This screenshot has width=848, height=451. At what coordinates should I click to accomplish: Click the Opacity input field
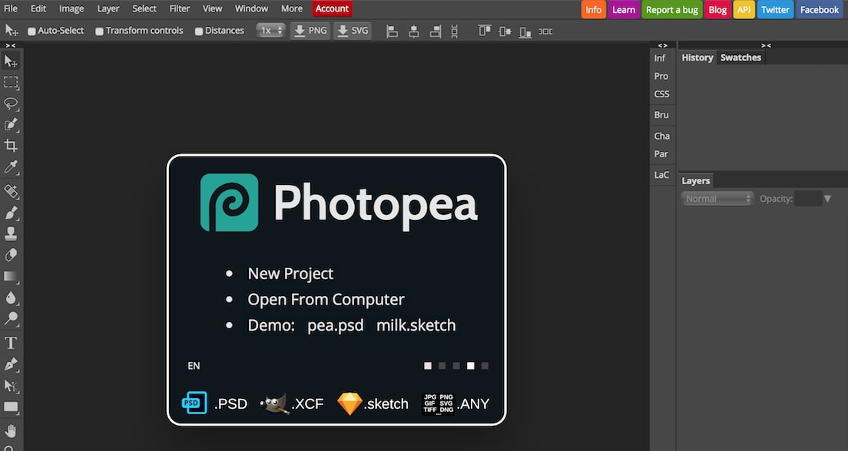808,199
